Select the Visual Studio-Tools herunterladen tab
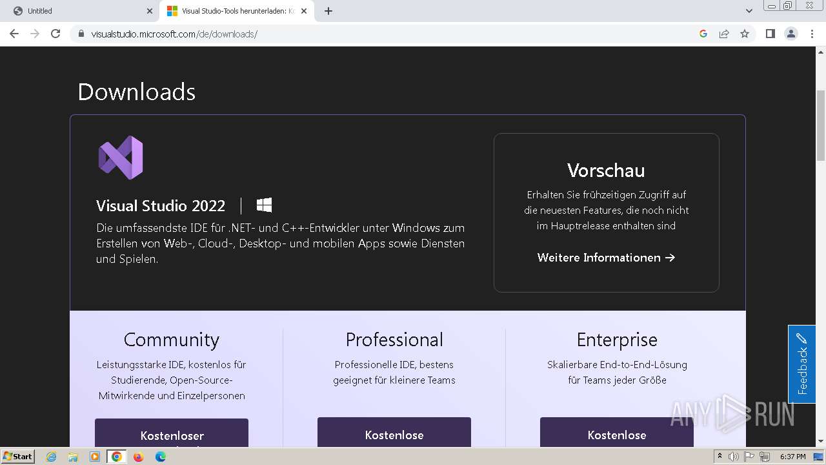 (236, 11)
